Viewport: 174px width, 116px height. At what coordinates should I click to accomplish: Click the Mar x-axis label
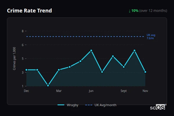coord(59,91)
